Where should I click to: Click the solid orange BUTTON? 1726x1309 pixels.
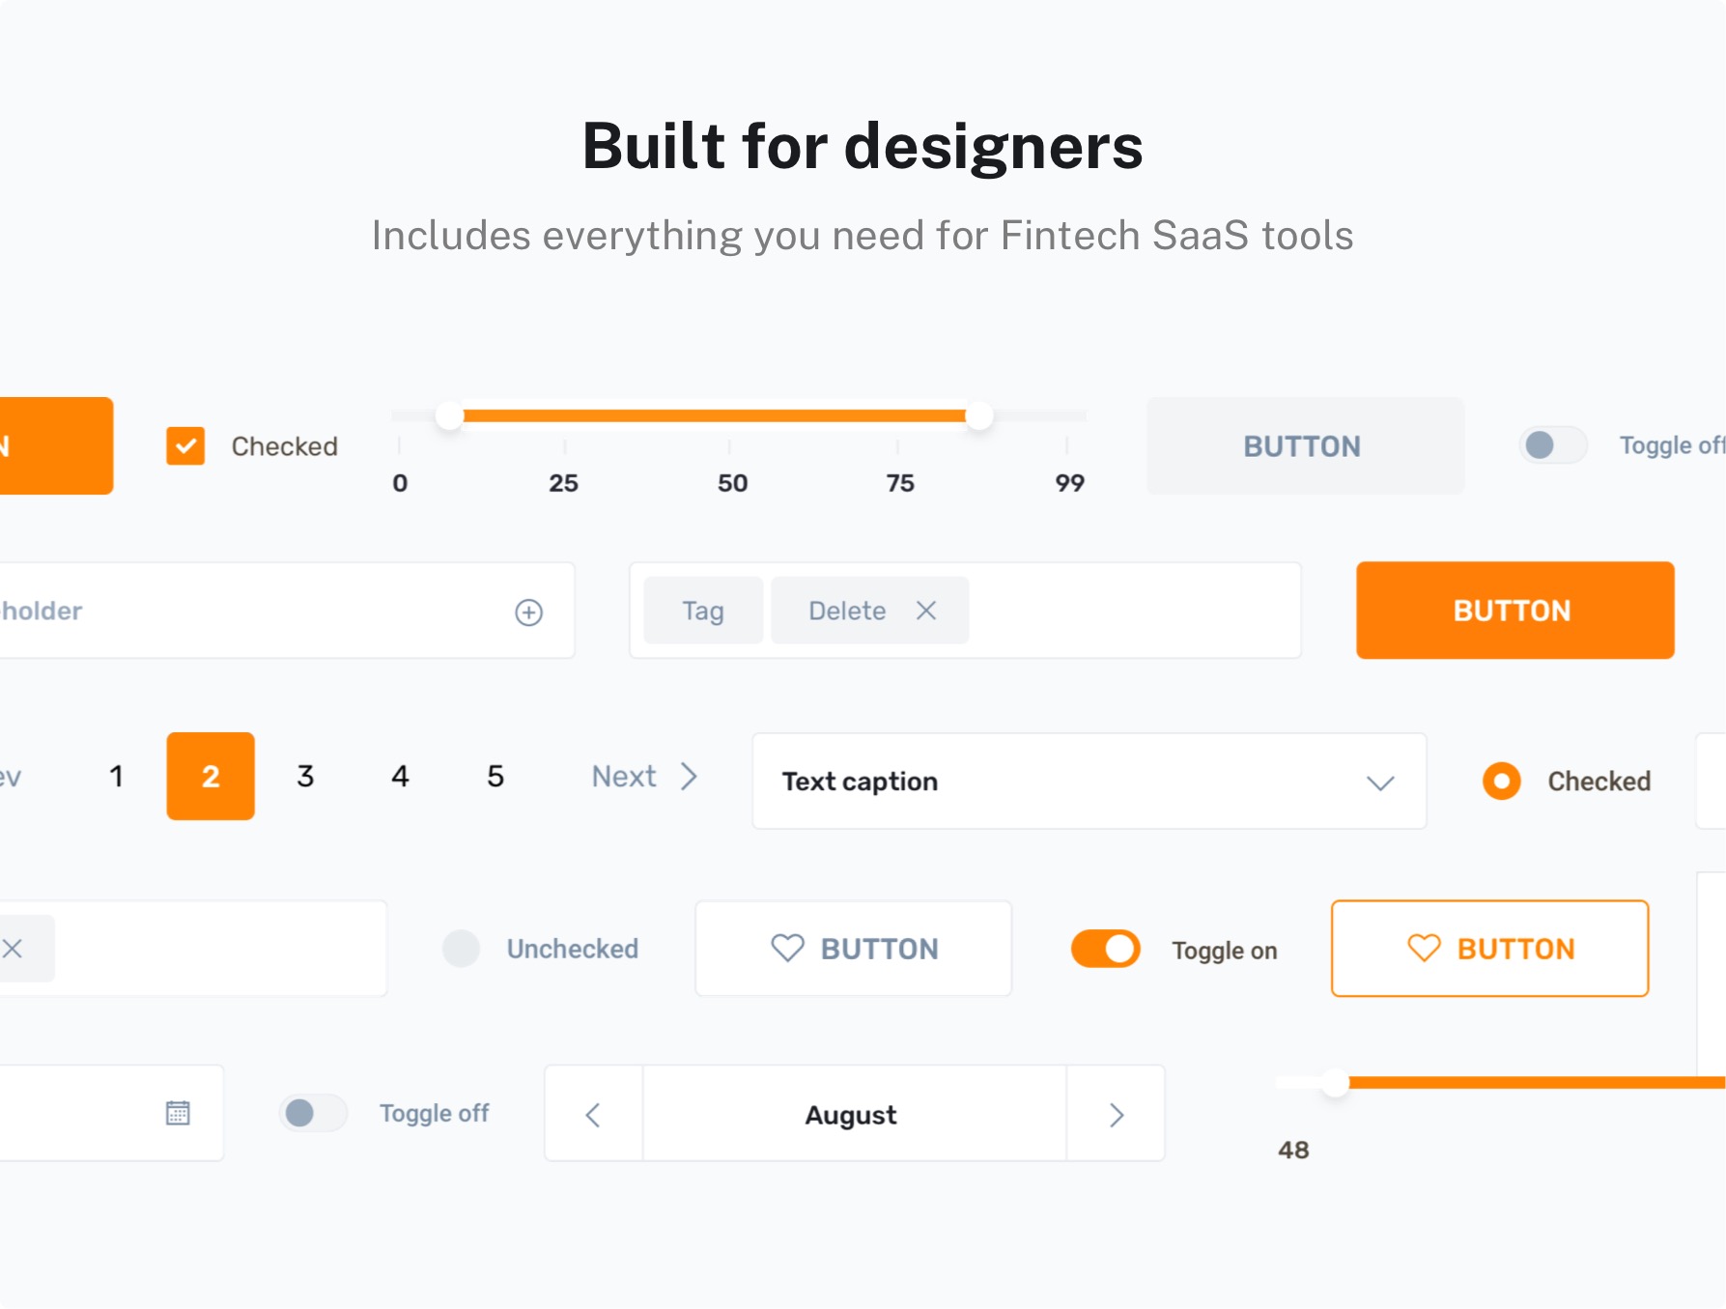(x=1514, y=611)
